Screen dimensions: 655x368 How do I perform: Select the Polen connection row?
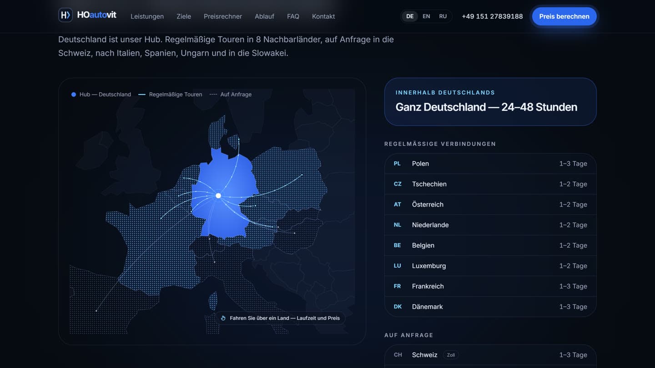tap(490, 164)
